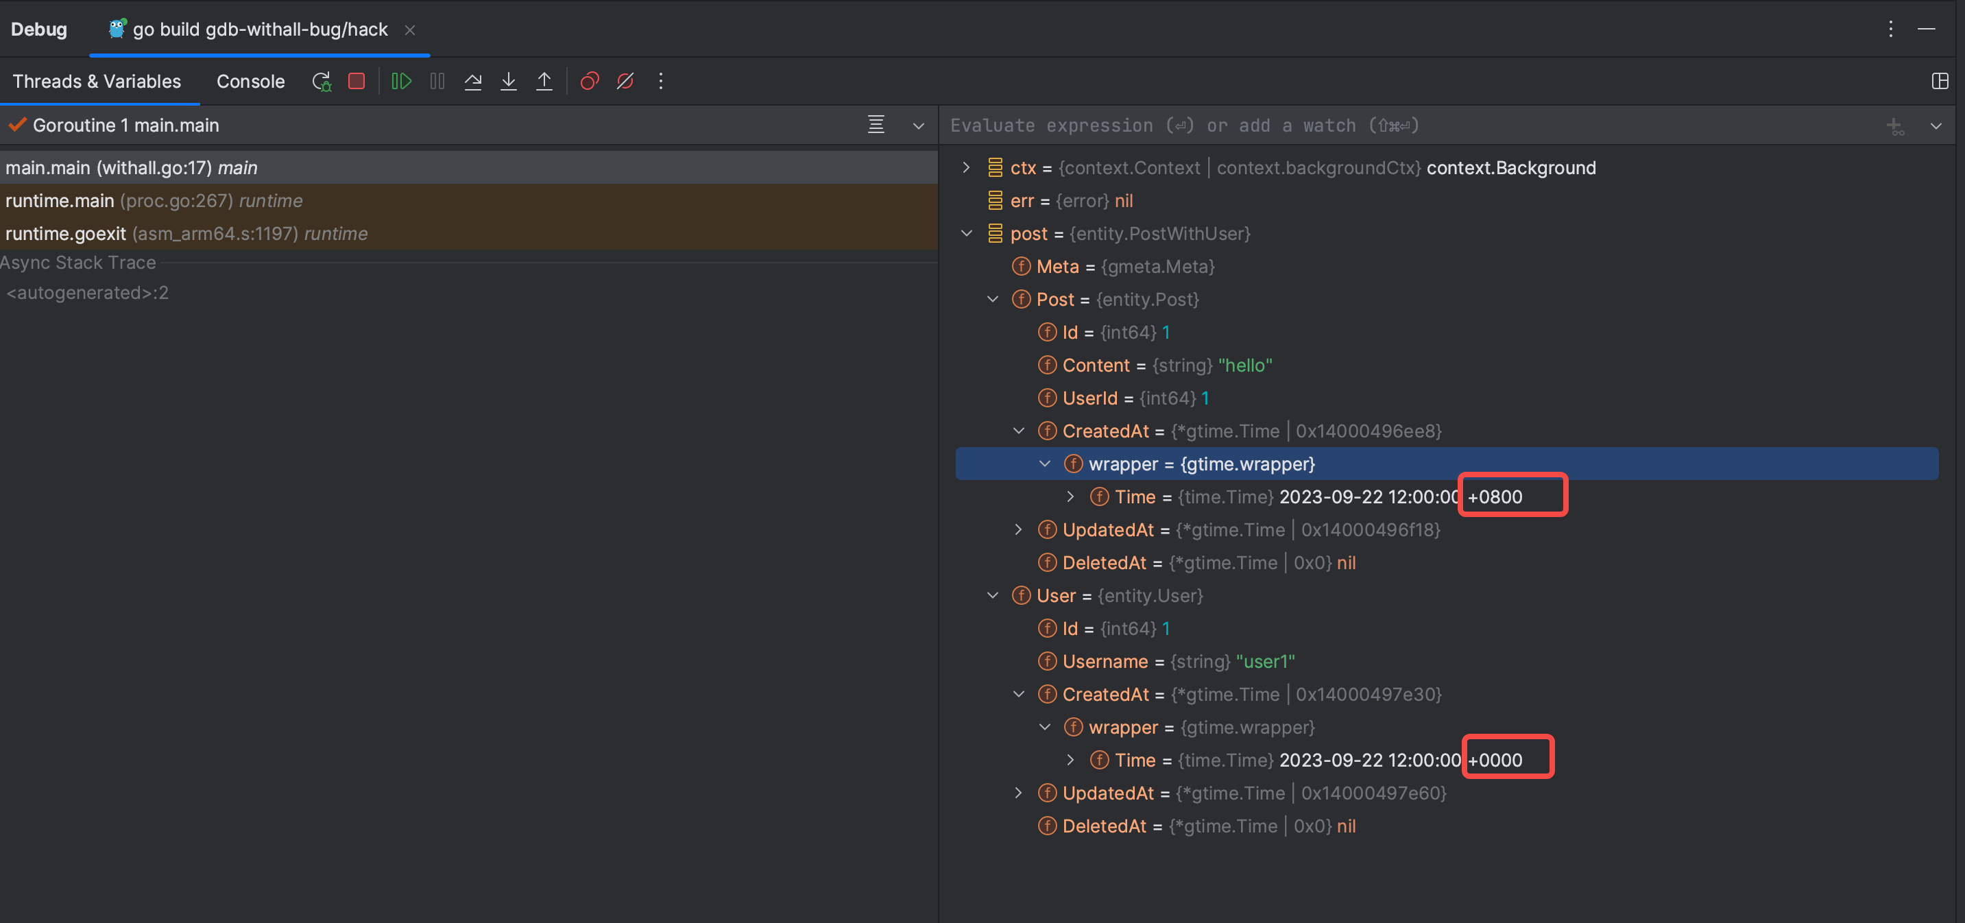Viewport: 1965px width, 923px height.
Task: Expand evaluate expression history dropdown
Action: click(x=1936, y=126)
